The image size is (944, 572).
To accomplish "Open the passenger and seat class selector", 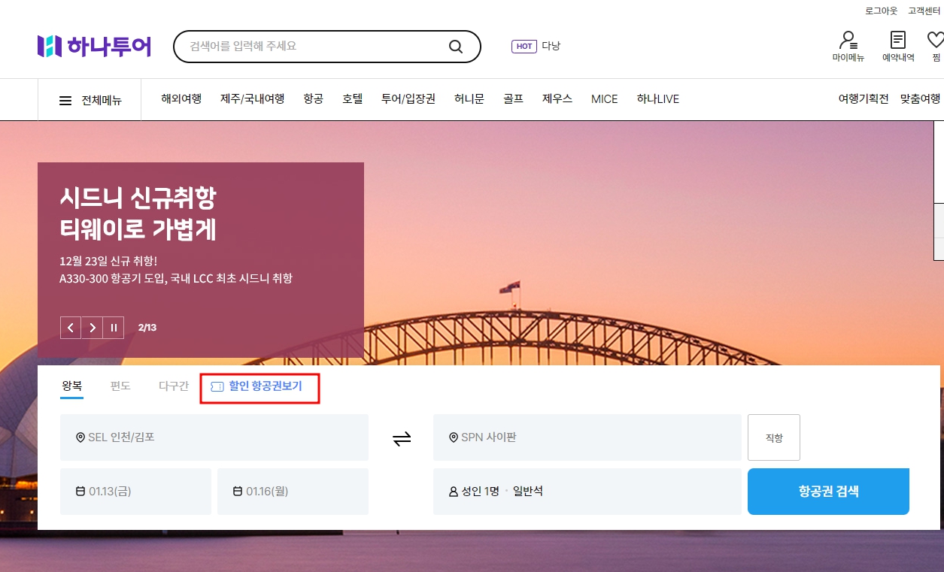I will pyautogui.click(x=587, y=492).
